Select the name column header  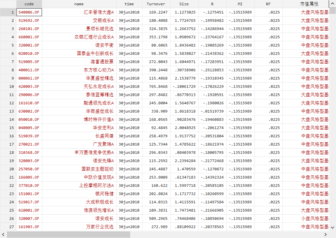coord(79,4)
